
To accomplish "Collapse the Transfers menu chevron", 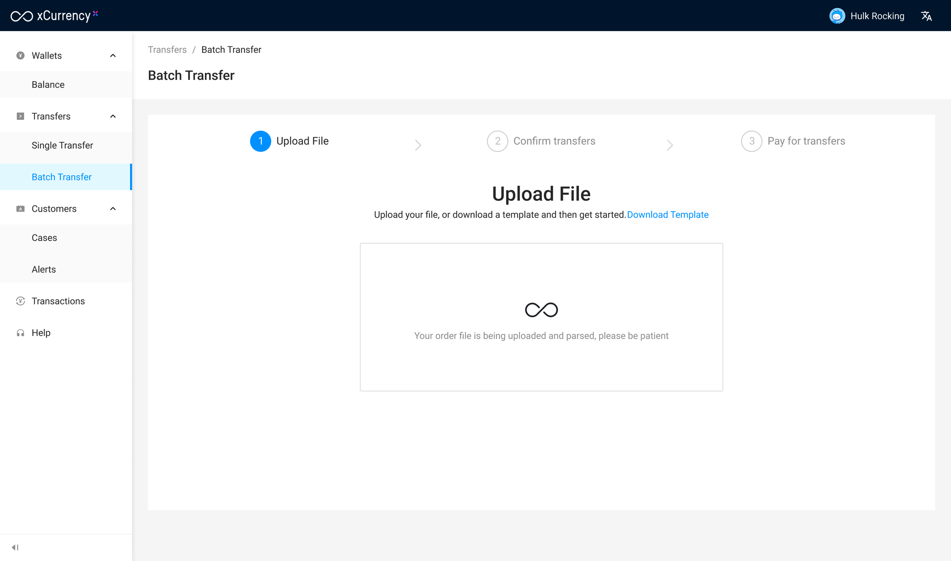I will (x=113, y=116).
